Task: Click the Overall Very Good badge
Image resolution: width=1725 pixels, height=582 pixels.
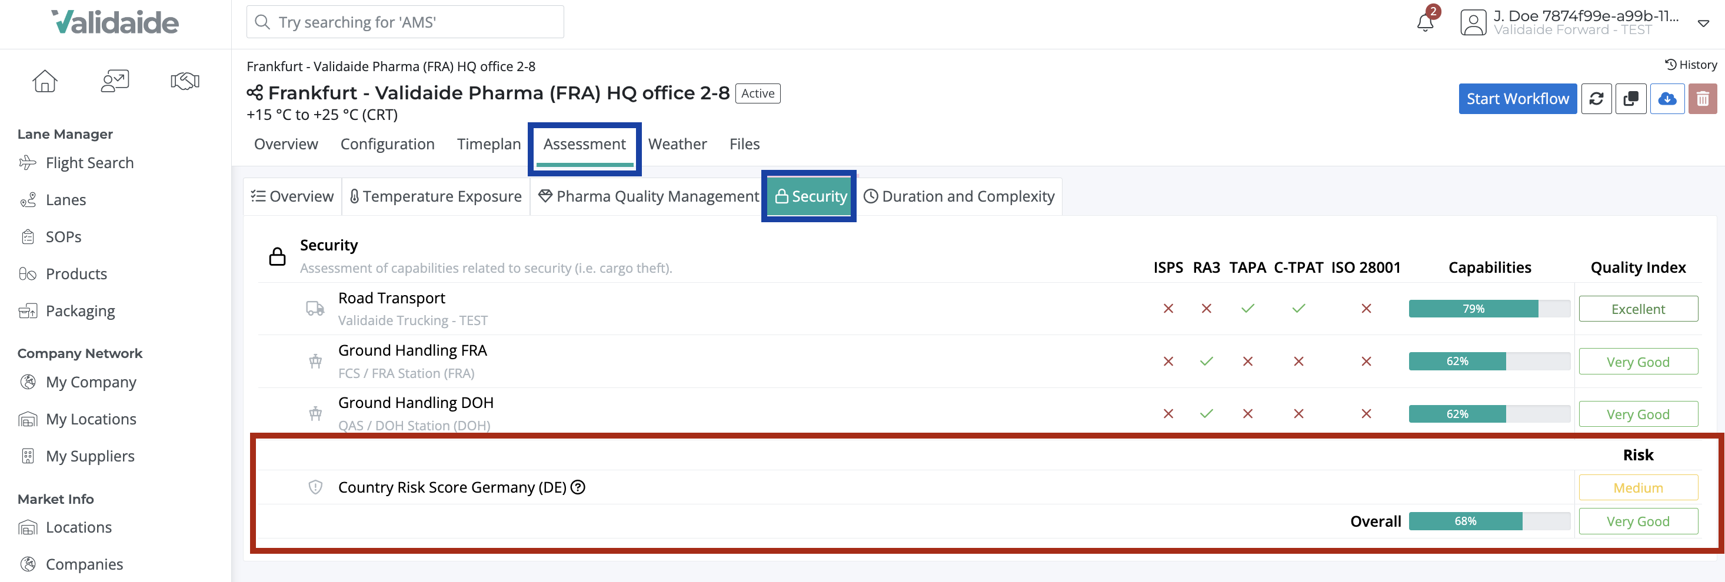Action: [x=1638, y=521]
